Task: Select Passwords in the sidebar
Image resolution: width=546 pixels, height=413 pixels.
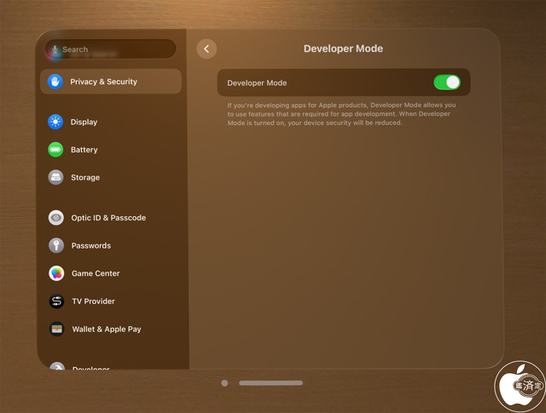Action: point(91,245)
